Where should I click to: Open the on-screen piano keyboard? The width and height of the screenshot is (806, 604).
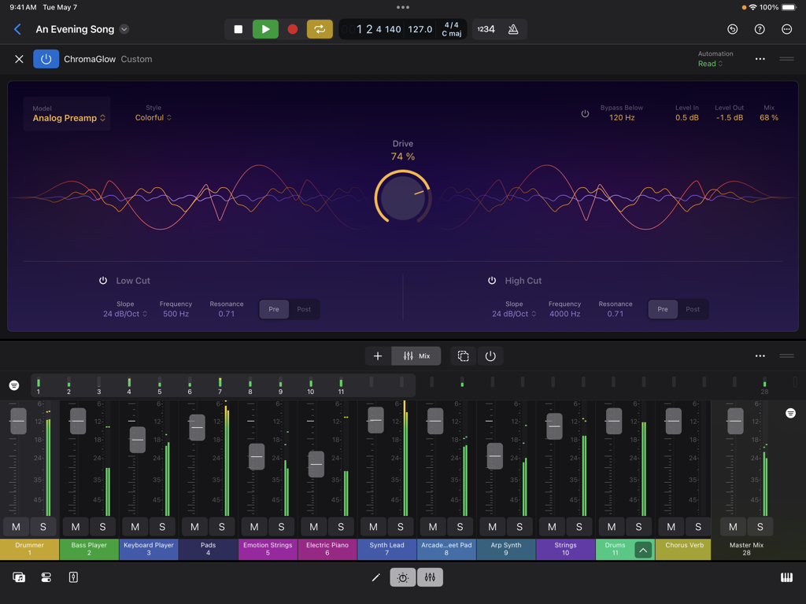[786, 576]
